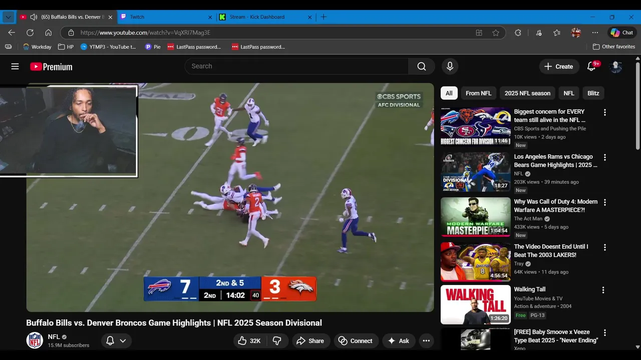Image resolution: width=641 pixels, height=360 pixels.
Task: Open YouTube notifications bell
Action: pos(591,66)
